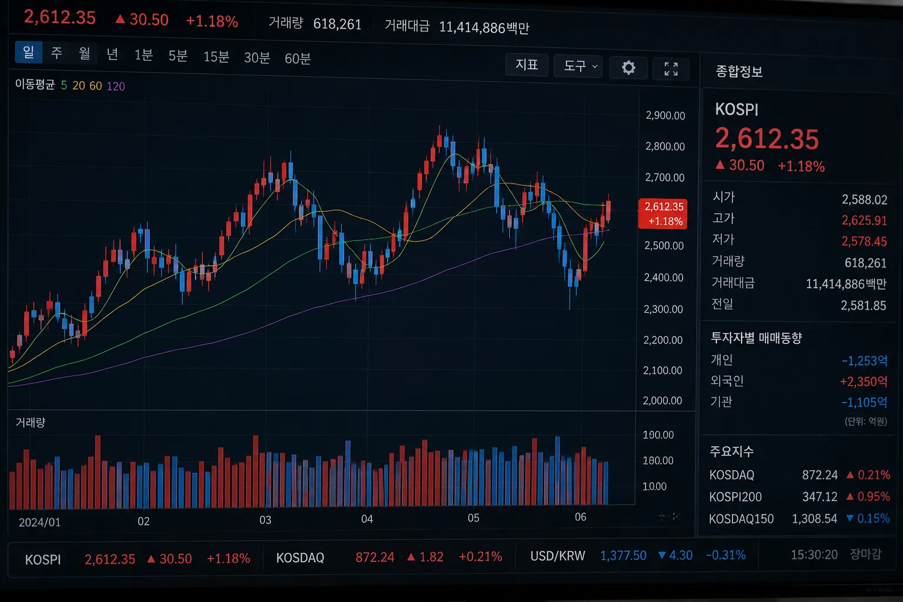
Task: Click the 거래량 volume chart label
Action: [x=30, y=423]
